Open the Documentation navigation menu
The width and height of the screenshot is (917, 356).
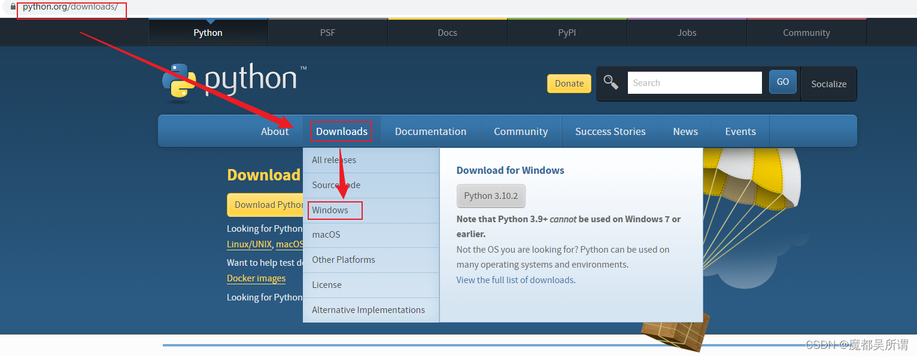(430, 131)
